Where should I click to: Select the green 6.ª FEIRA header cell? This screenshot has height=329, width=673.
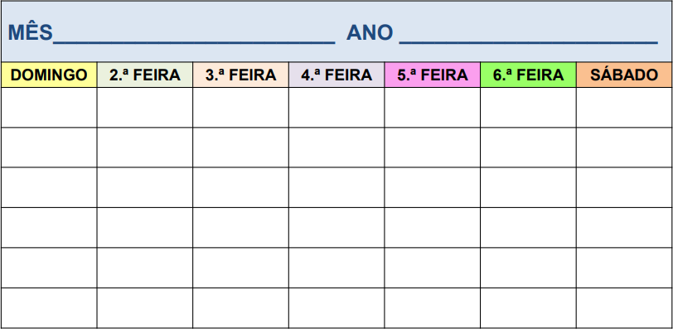tap(528, 75)
